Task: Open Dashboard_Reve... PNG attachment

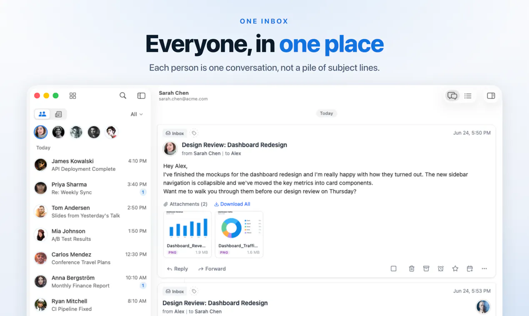Action: (187, 235)
